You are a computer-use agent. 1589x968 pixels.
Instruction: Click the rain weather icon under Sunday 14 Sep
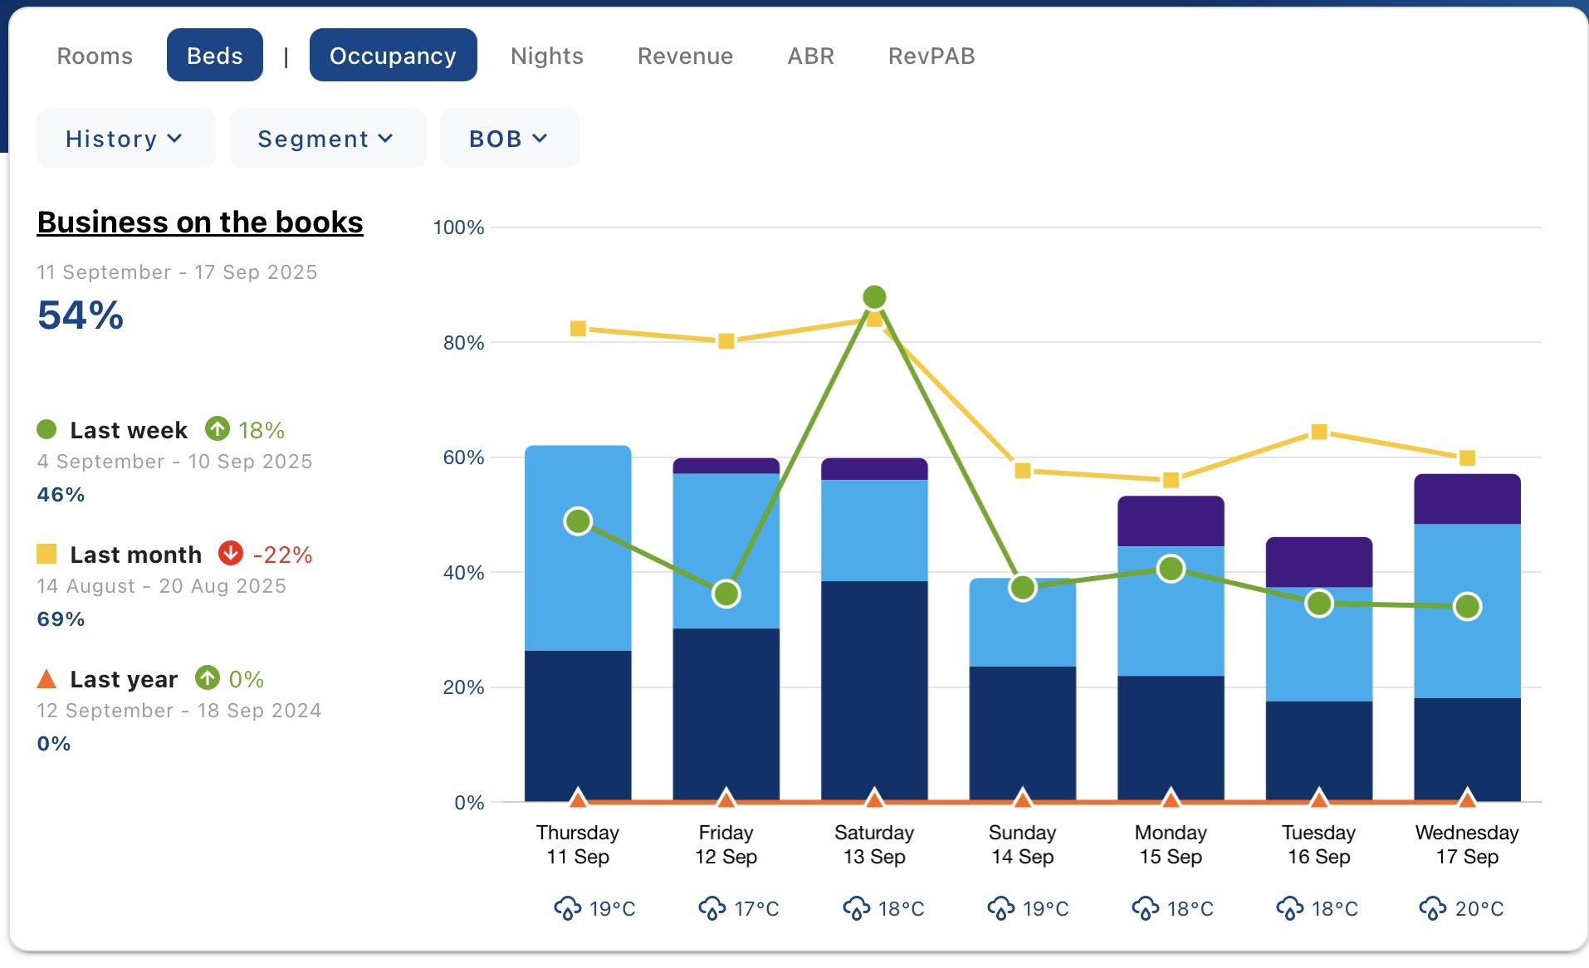tap(1000, 908)
